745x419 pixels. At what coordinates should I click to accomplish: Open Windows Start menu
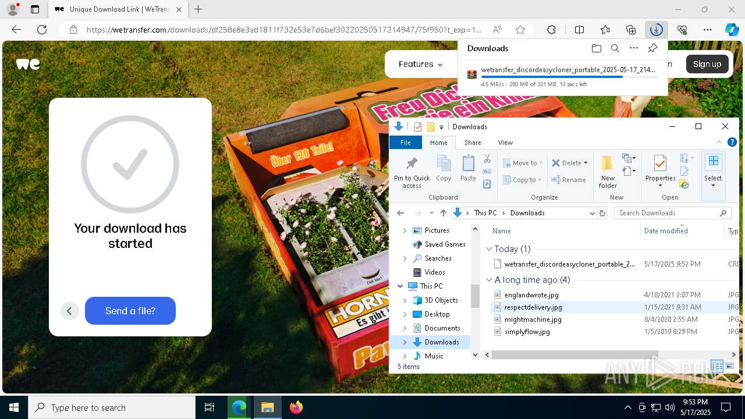14,407
